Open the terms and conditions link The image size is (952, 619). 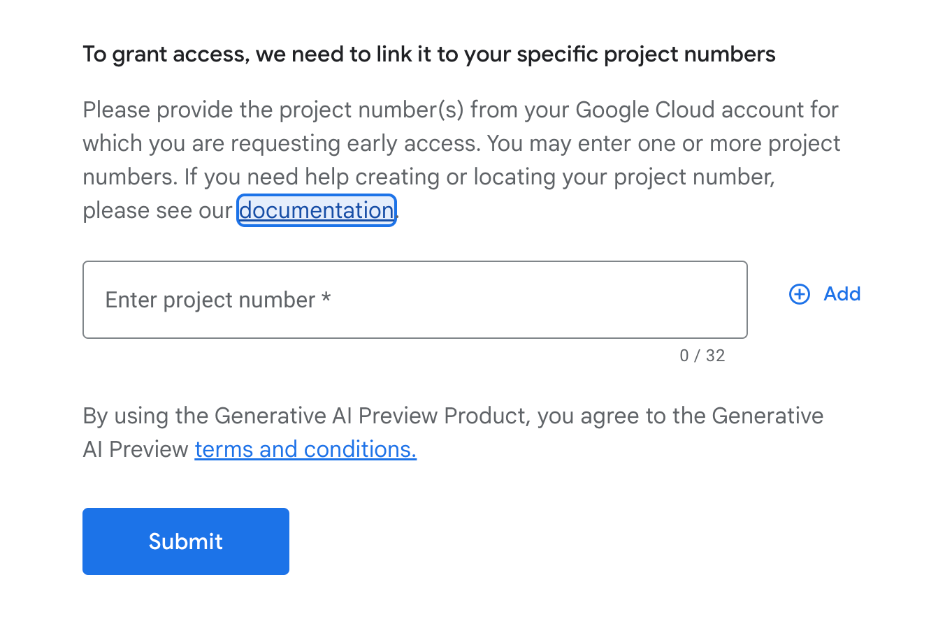coord(305,449)
